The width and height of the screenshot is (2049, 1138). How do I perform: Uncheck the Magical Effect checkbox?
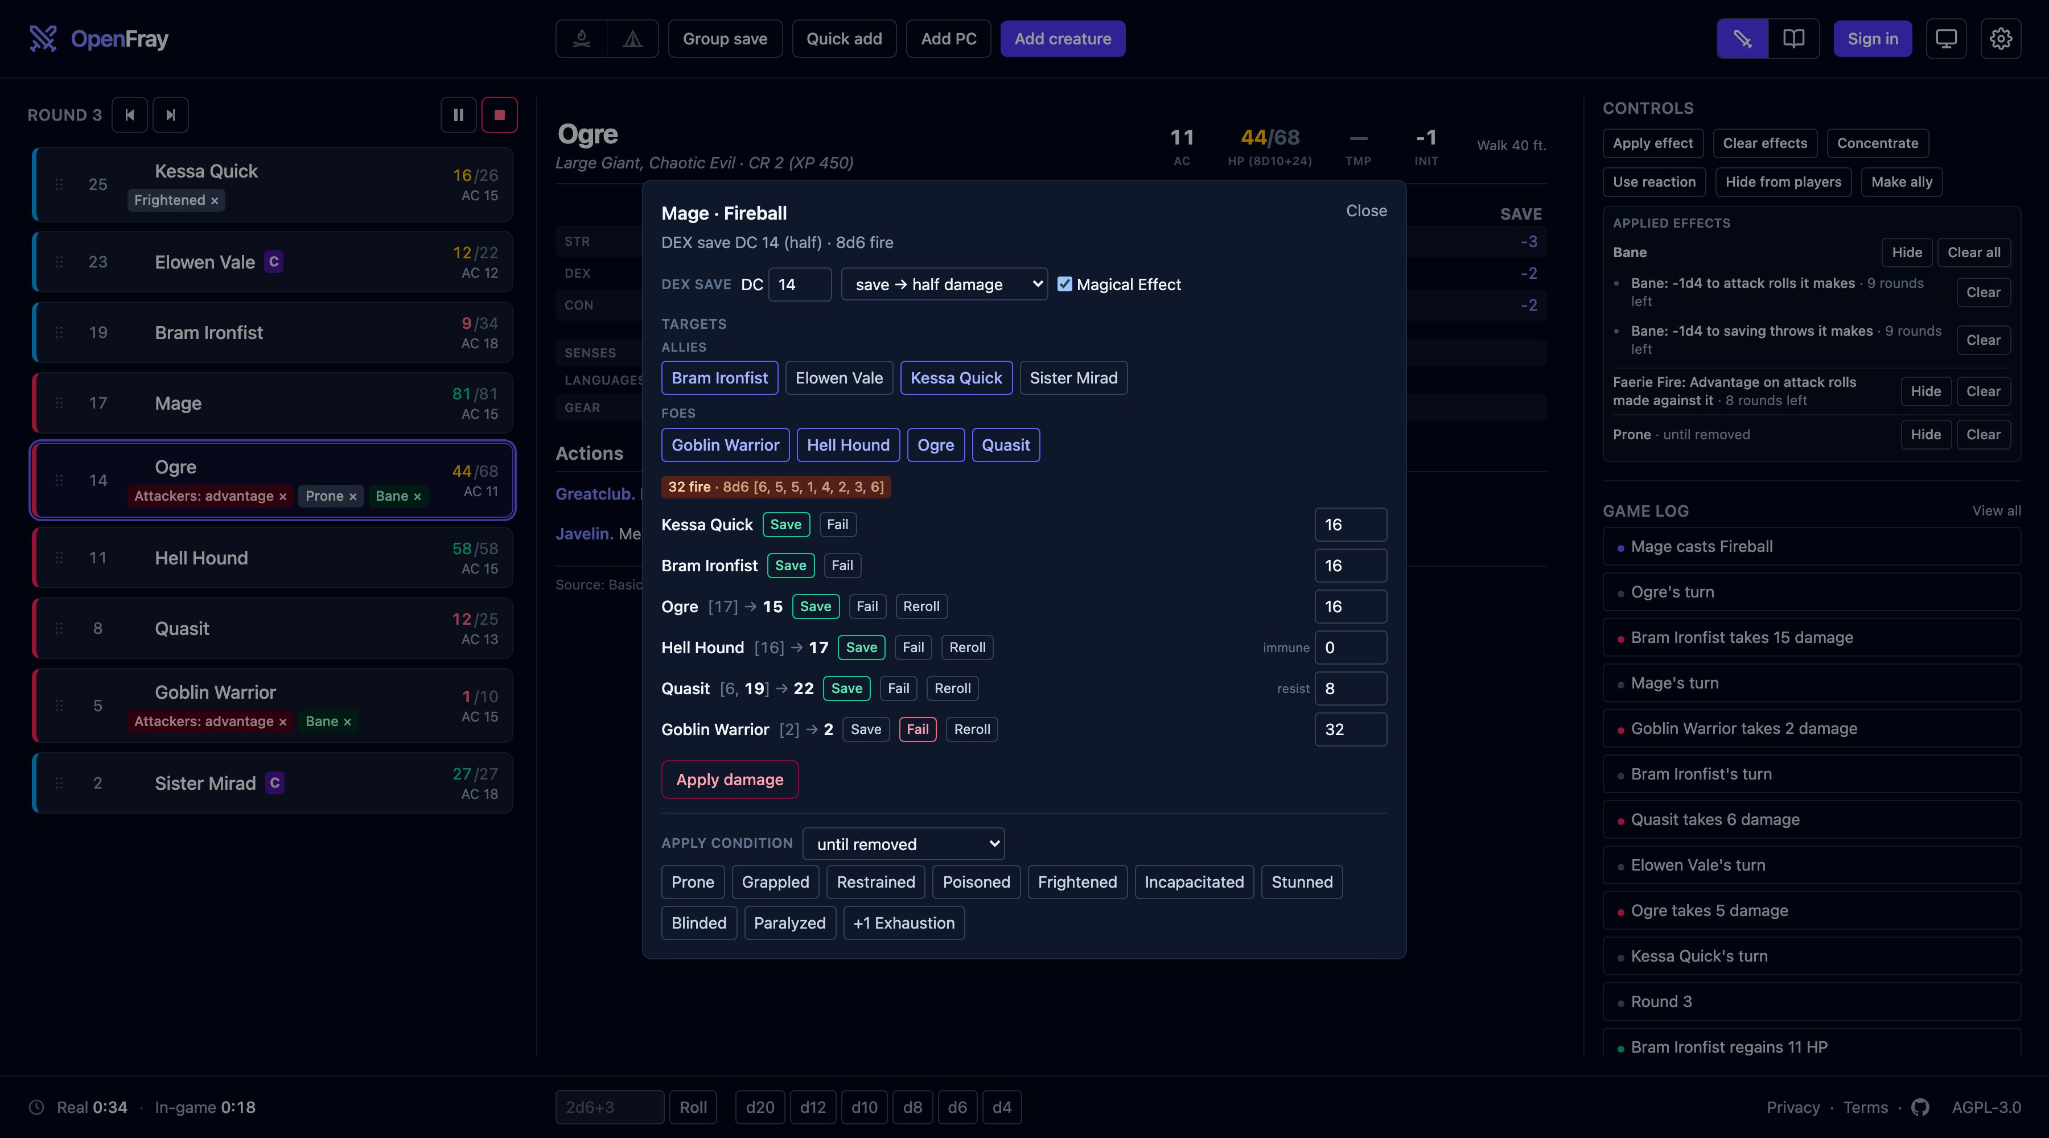click(x=1064, y=284)
